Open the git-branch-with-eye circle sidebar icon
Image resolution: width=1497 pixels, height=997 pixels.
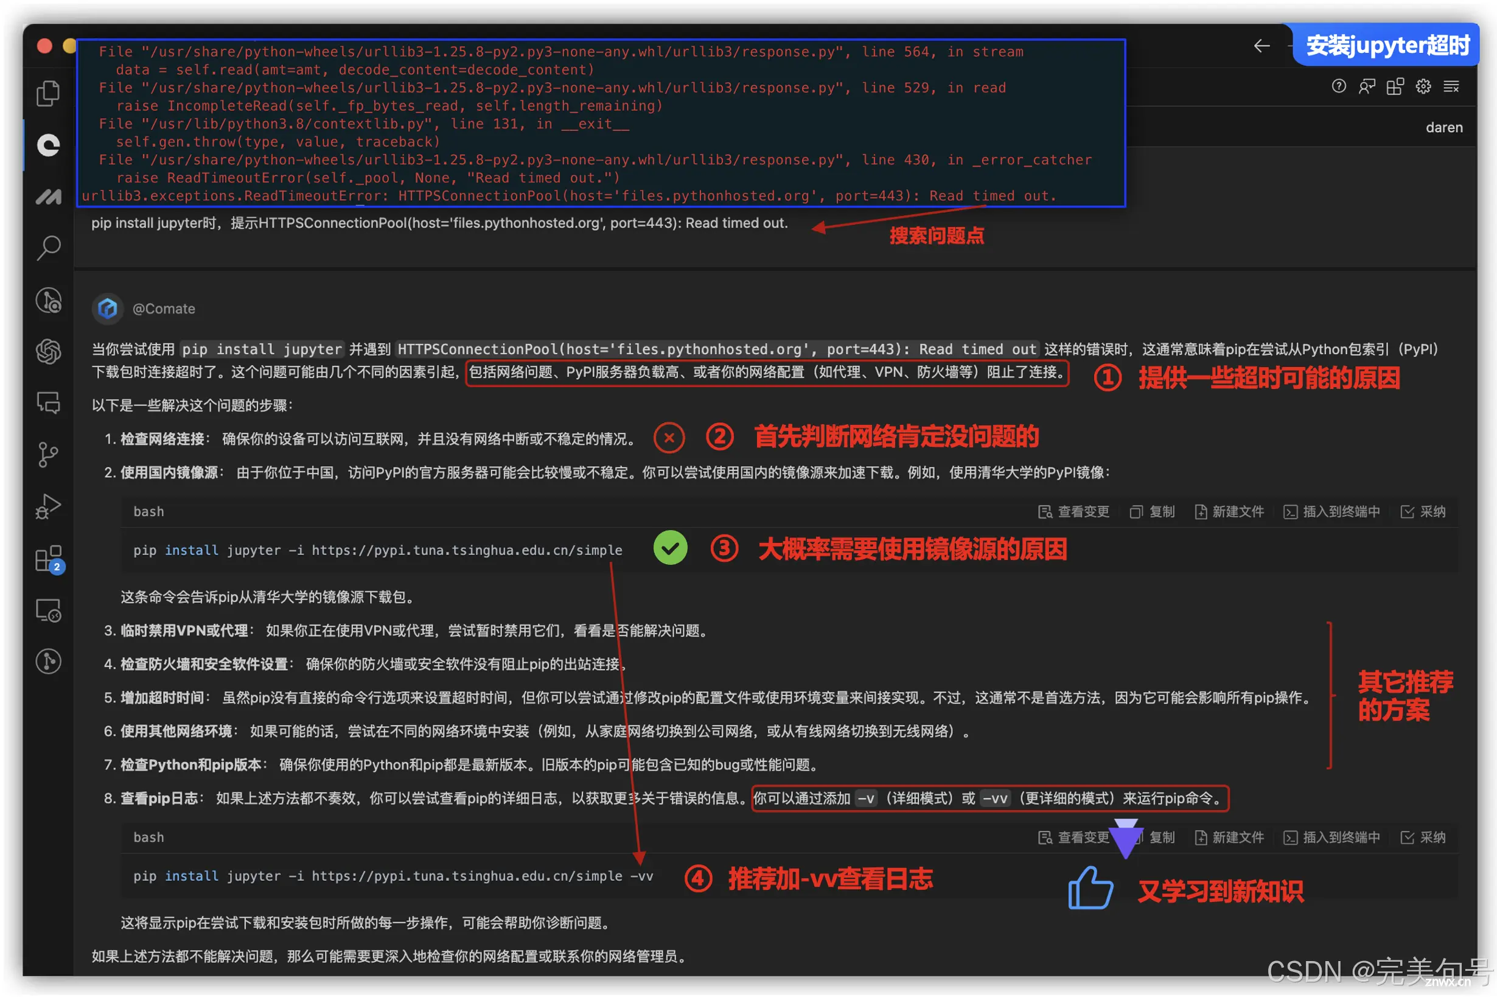[x=47, y=300]
